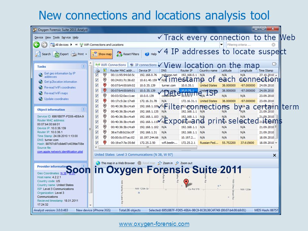Click the table's horizontal scrollbar thumb
Screen dimensions: 308x231
148,147
